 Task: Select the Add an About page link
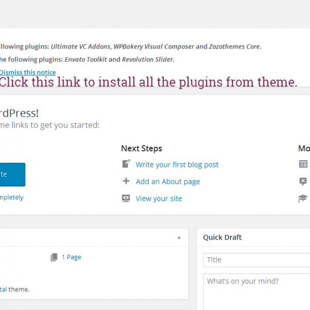[x=167, y=181]
